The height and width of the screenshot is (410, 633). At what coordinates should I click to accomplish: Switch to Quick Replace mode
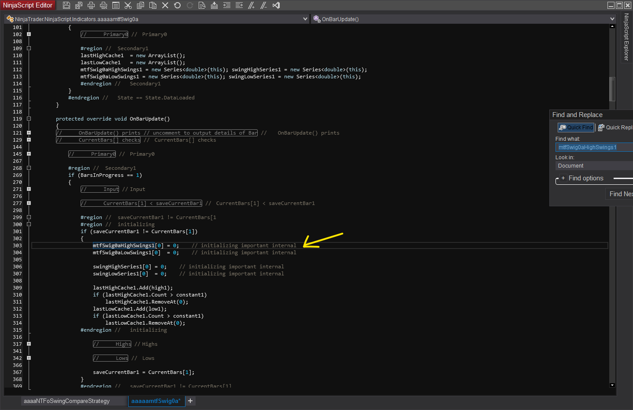click(615, 128)
